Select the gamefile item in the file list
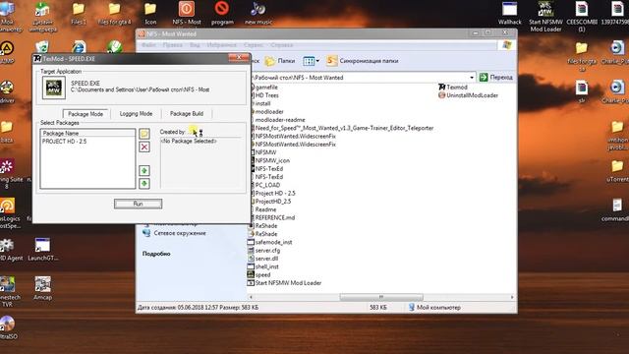 (x=264, y=88)
